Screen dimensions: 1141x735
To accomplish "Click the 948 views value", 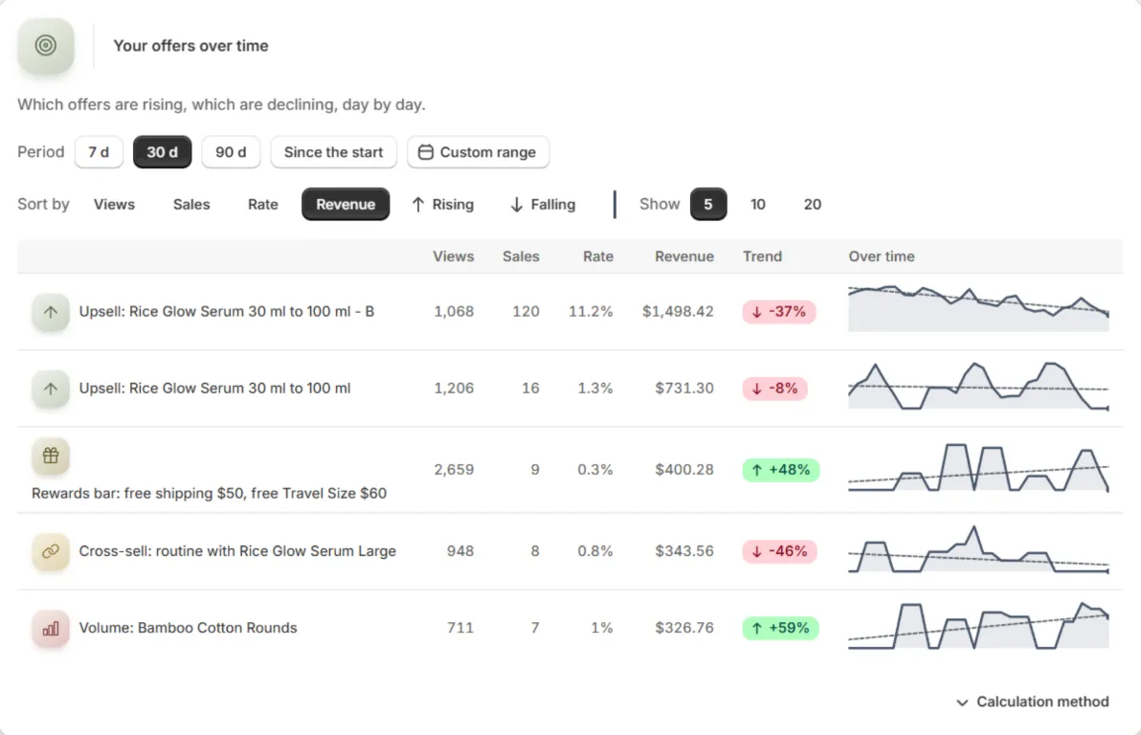I will (459, 551).
